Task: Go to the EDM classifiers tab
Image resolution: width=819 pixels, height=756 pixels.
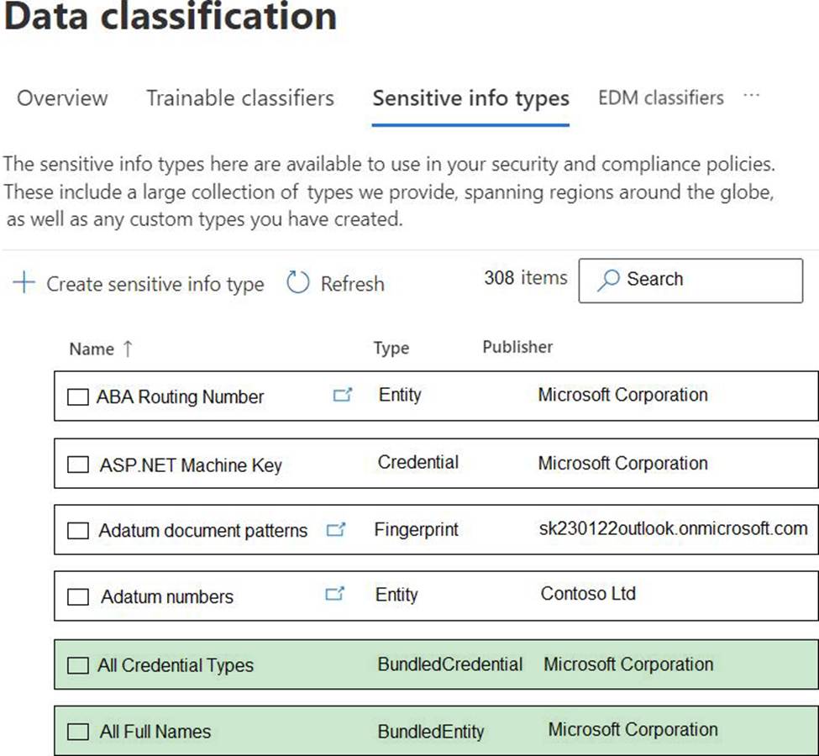Action: [x=660, y=98]
